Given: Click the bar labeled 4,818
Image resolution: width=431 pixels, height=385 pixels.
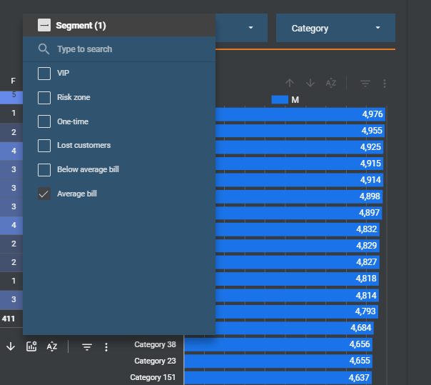Looking at the screenshot, I should coord(297,279).
